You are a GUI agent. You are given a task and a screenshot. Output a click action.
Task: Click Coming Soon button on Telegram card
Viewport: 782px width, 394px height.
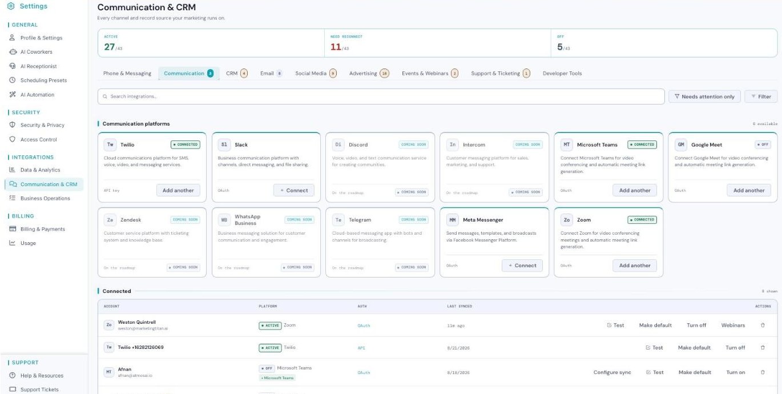[x=412, y=267]
